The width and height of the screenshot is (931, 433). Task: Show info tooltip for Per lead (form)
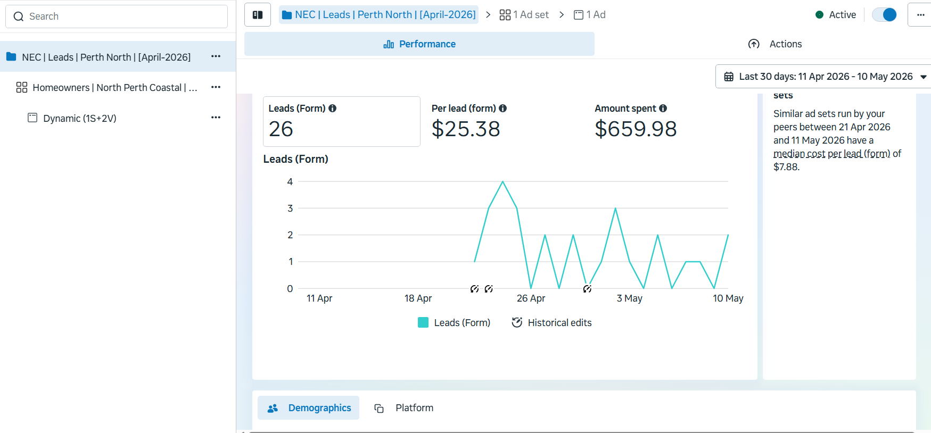tap(502, 109)
